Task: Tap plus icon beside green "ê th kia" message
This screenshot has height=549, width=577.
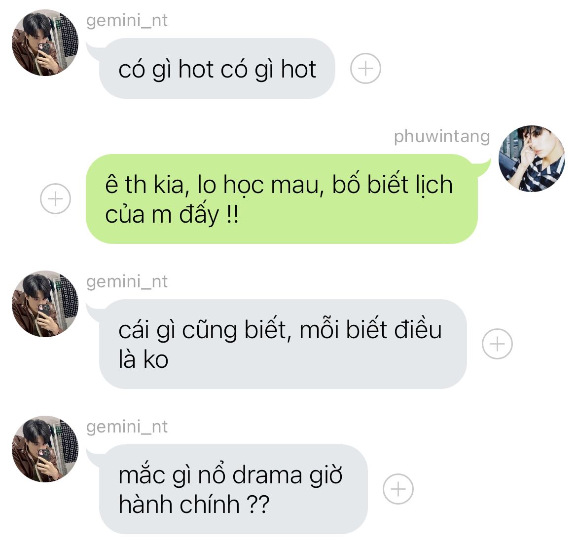Action: tap(55, 198)
